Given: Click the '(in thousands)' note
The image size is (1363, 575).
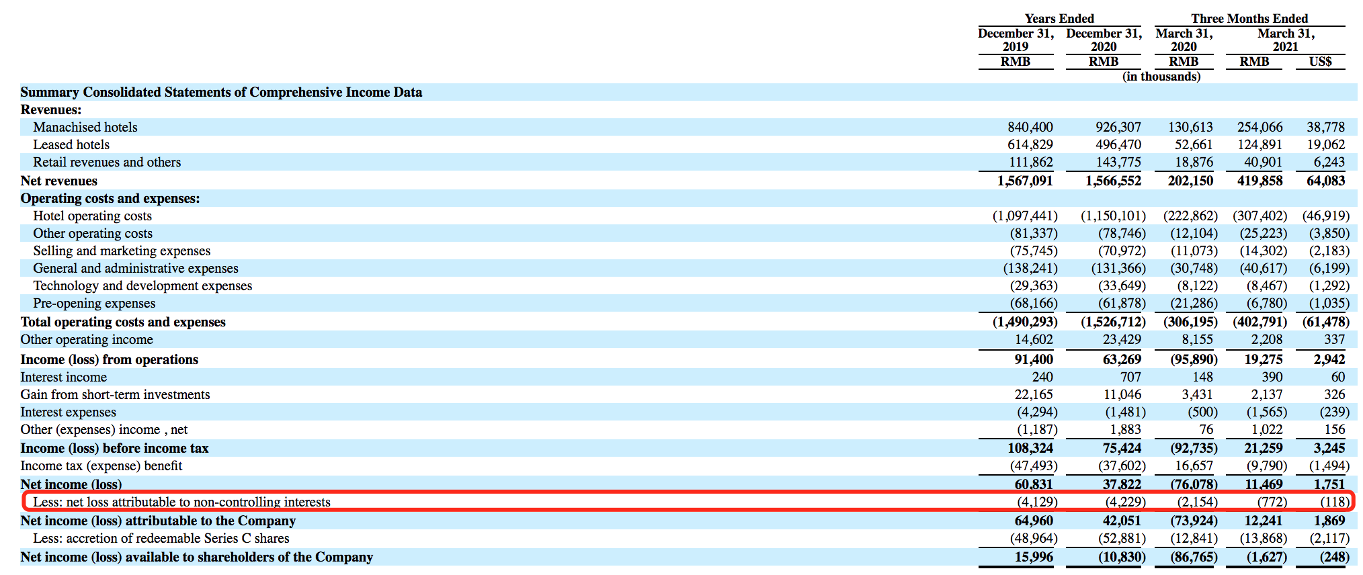Looking at the screenshot, I should [1161, 77].
